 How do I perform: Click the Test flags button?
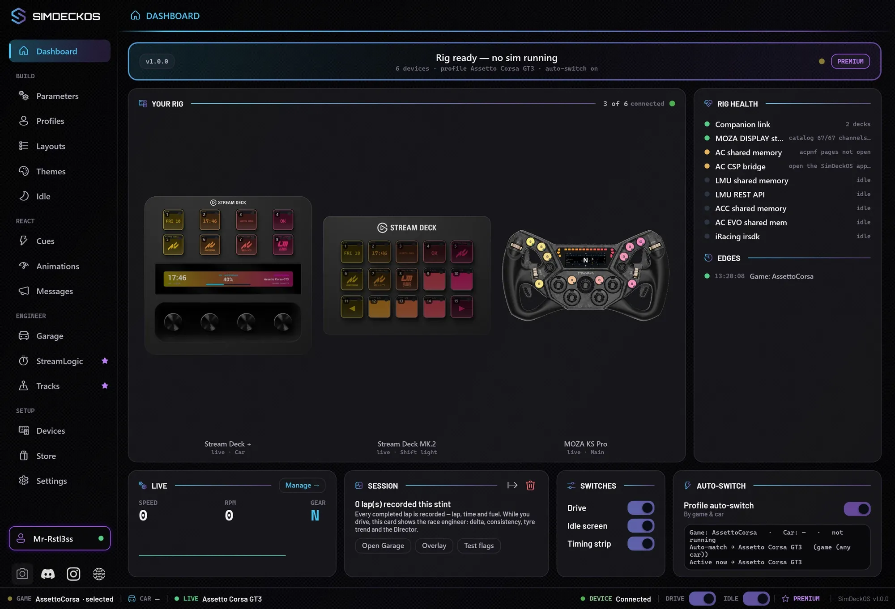pyautogui.click(x=479, y=546)
